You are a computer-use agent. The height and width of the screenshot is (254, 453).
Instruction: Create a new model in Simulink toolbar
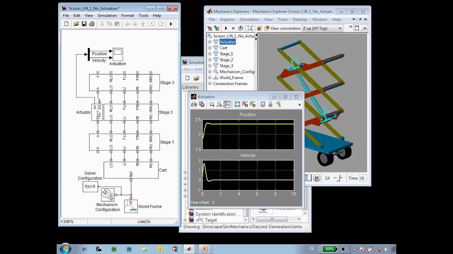[188, 78]
